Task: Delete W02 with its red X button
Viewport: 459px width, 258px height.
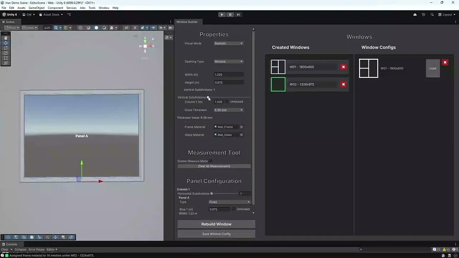Action: click(x=343, y=84)
